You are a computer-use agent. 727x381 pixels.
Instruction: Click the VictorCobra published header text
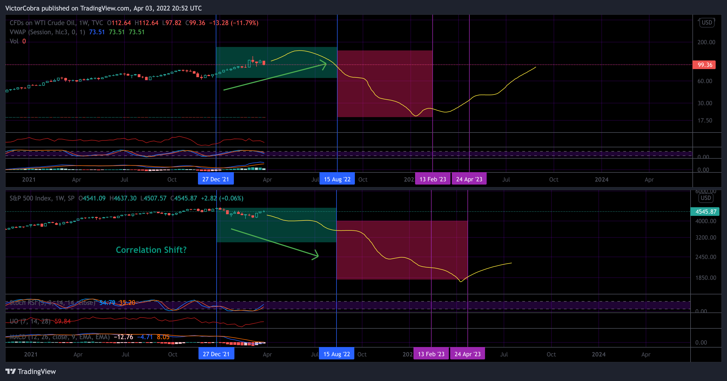(103, 8)
